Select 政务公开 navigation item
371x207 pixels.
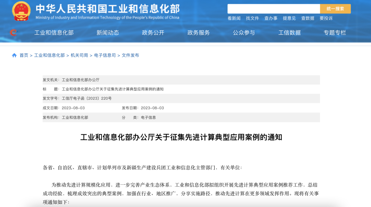click(x=153, y=33)
